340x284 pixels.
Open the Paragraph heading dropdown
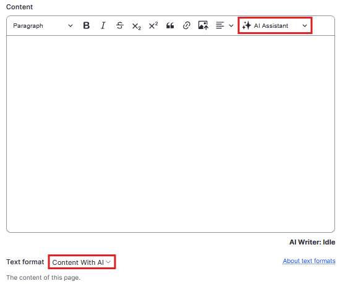click(x=43, y=26)
